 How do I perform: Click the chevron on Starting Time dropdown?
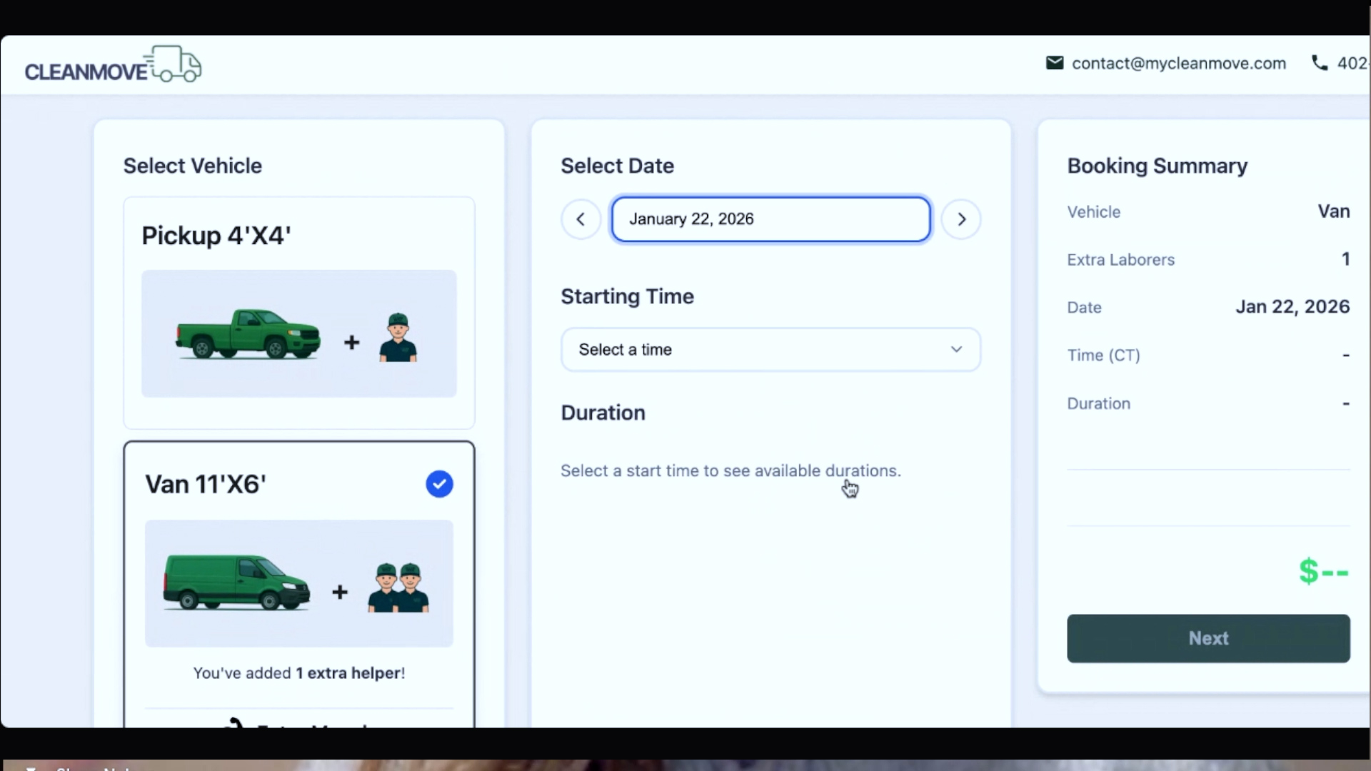click(956, 350)
